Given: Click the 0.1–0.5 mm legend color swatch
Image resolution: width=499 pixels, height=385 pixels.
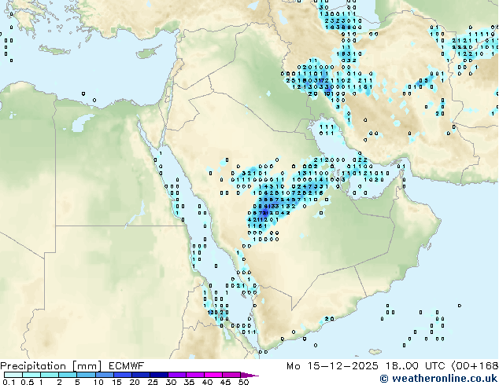Looking at the screenshot, I should 13,375.
